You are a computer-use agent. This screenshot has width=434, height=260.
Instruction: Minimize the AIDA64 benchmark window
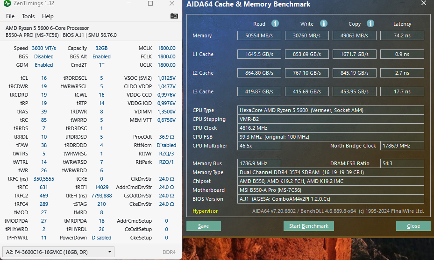point(402,3)
